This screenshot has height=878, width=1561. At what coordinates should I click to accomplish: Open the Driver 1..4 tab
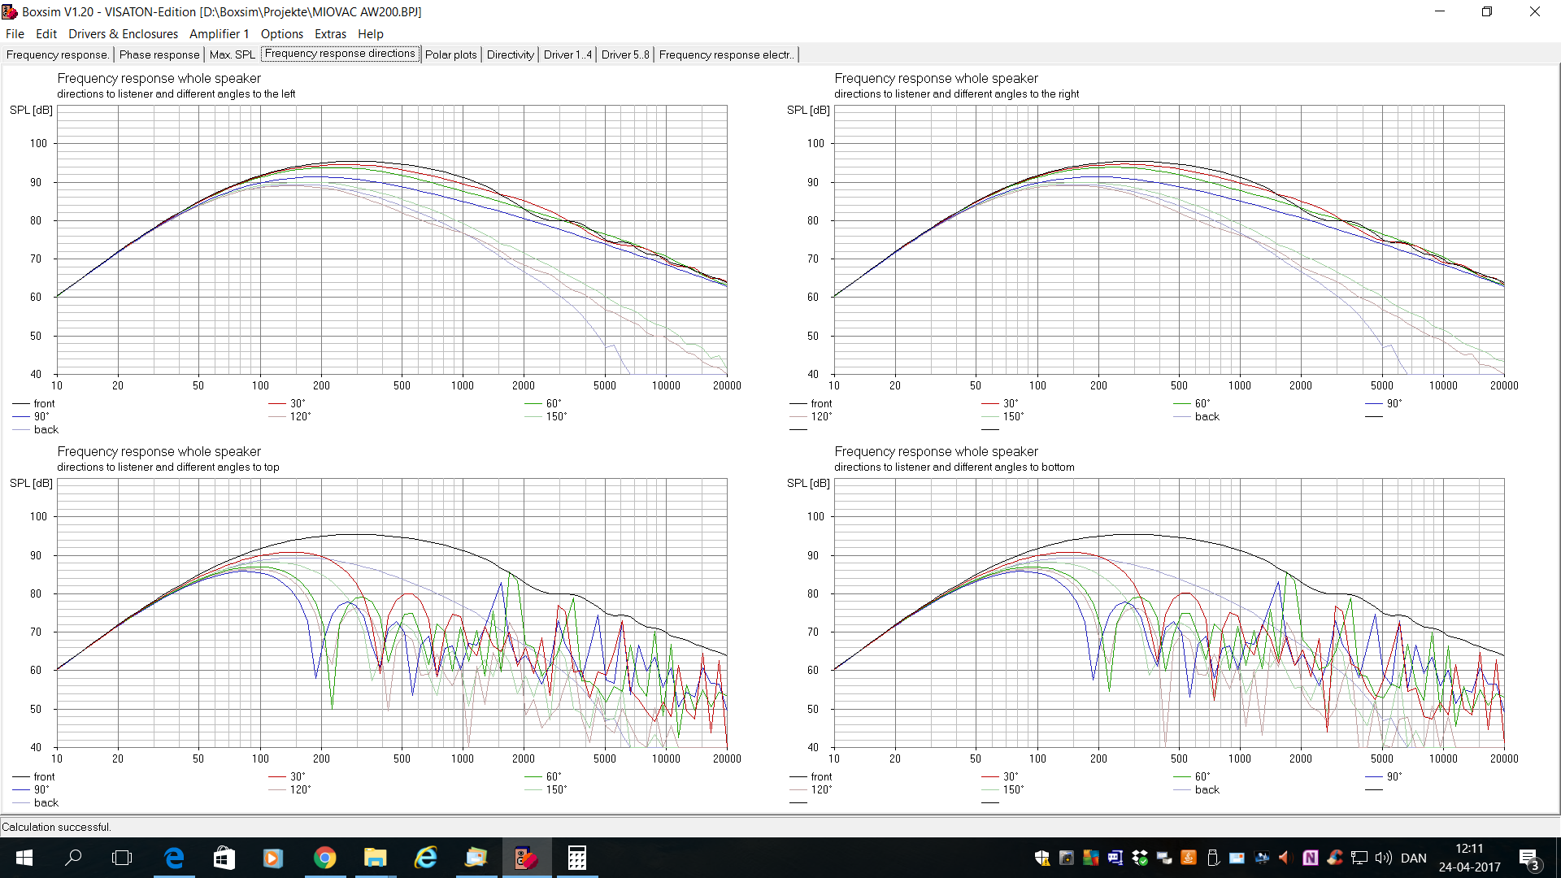pos(567,54)
